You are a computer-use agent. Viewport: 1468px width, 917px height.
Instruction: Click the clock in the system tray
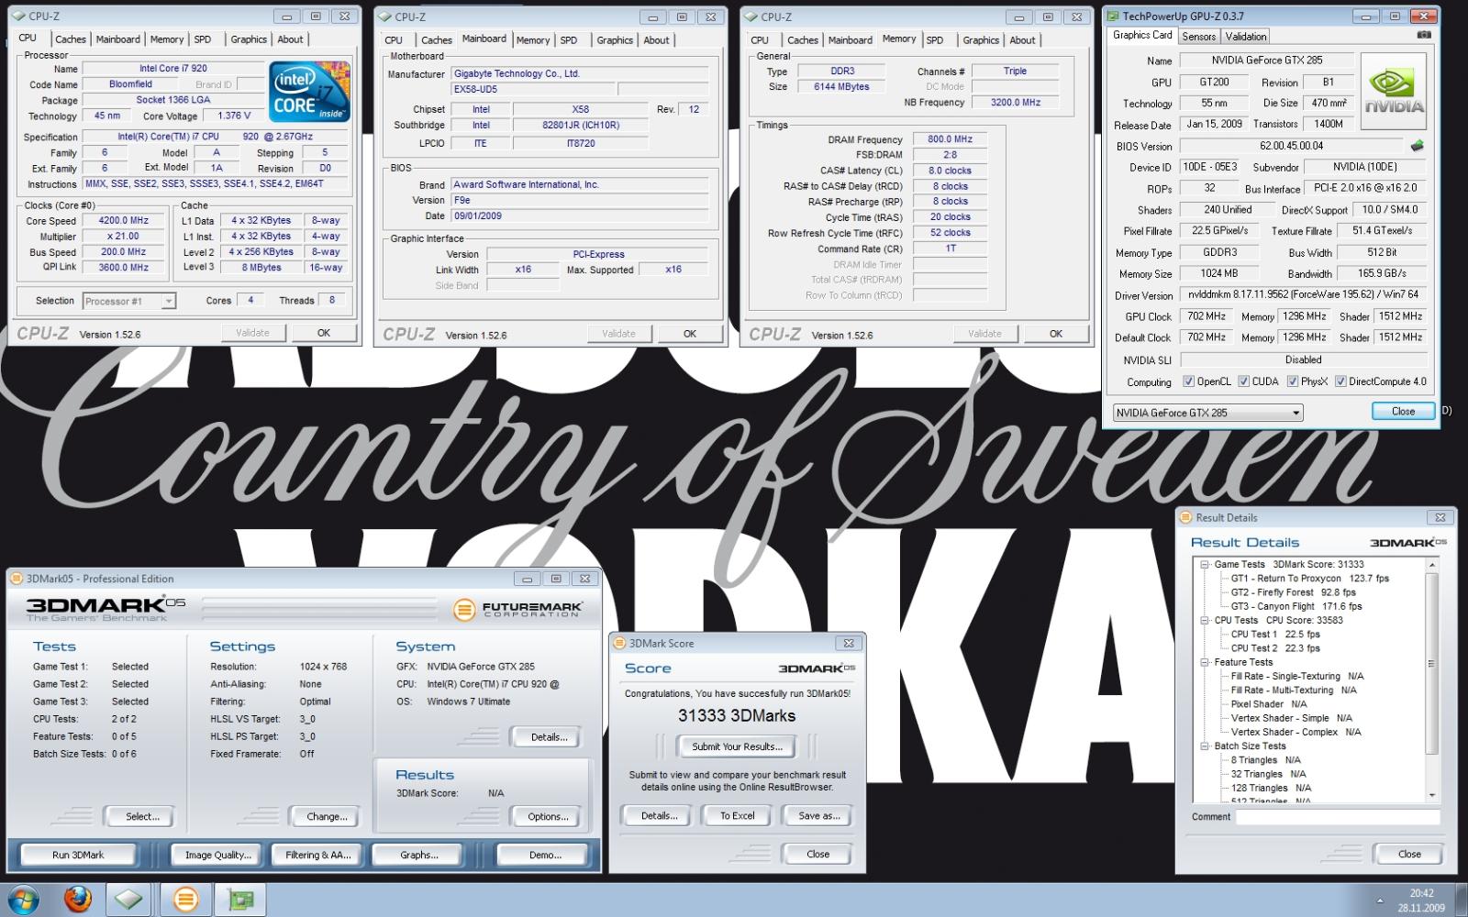point(1421,900)
